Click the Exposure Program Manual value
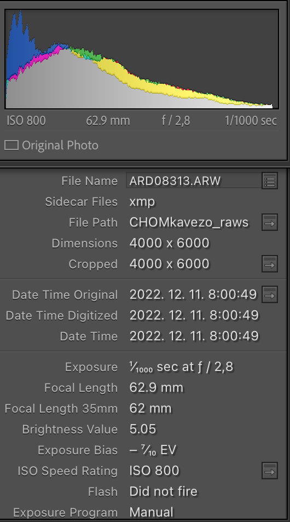This screenshot has width=290, height=522. [151, 512]
